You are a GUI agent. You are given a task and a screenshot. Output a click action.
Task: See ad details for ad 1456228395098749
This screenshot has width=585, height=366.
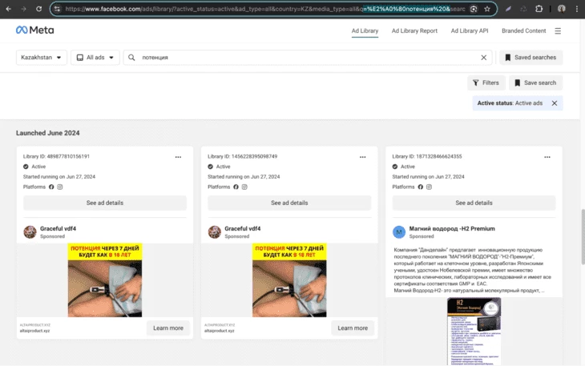pos(289,203)
